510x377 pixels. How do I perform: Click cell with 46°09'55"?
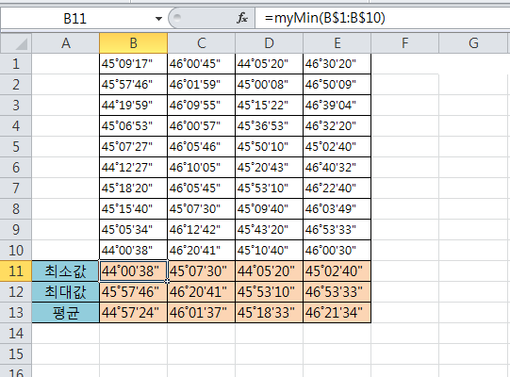pyautogui.click(x=202, y=106)
